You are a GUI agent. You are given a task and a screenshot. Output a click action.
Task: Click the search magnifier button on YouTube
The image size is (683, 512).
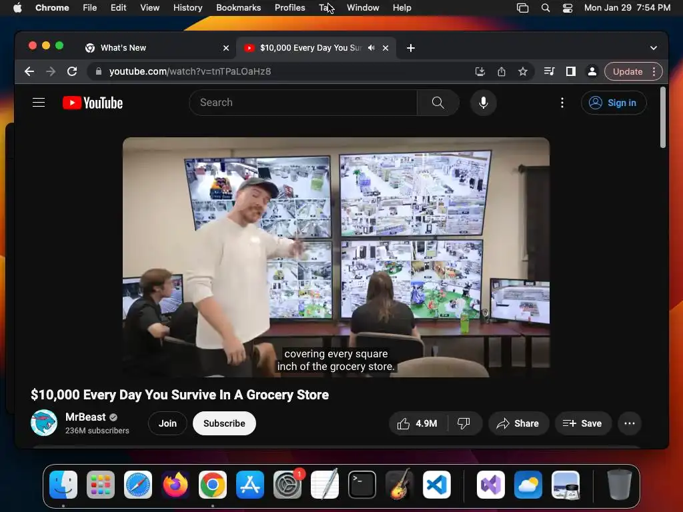click(x=438, y=103)
